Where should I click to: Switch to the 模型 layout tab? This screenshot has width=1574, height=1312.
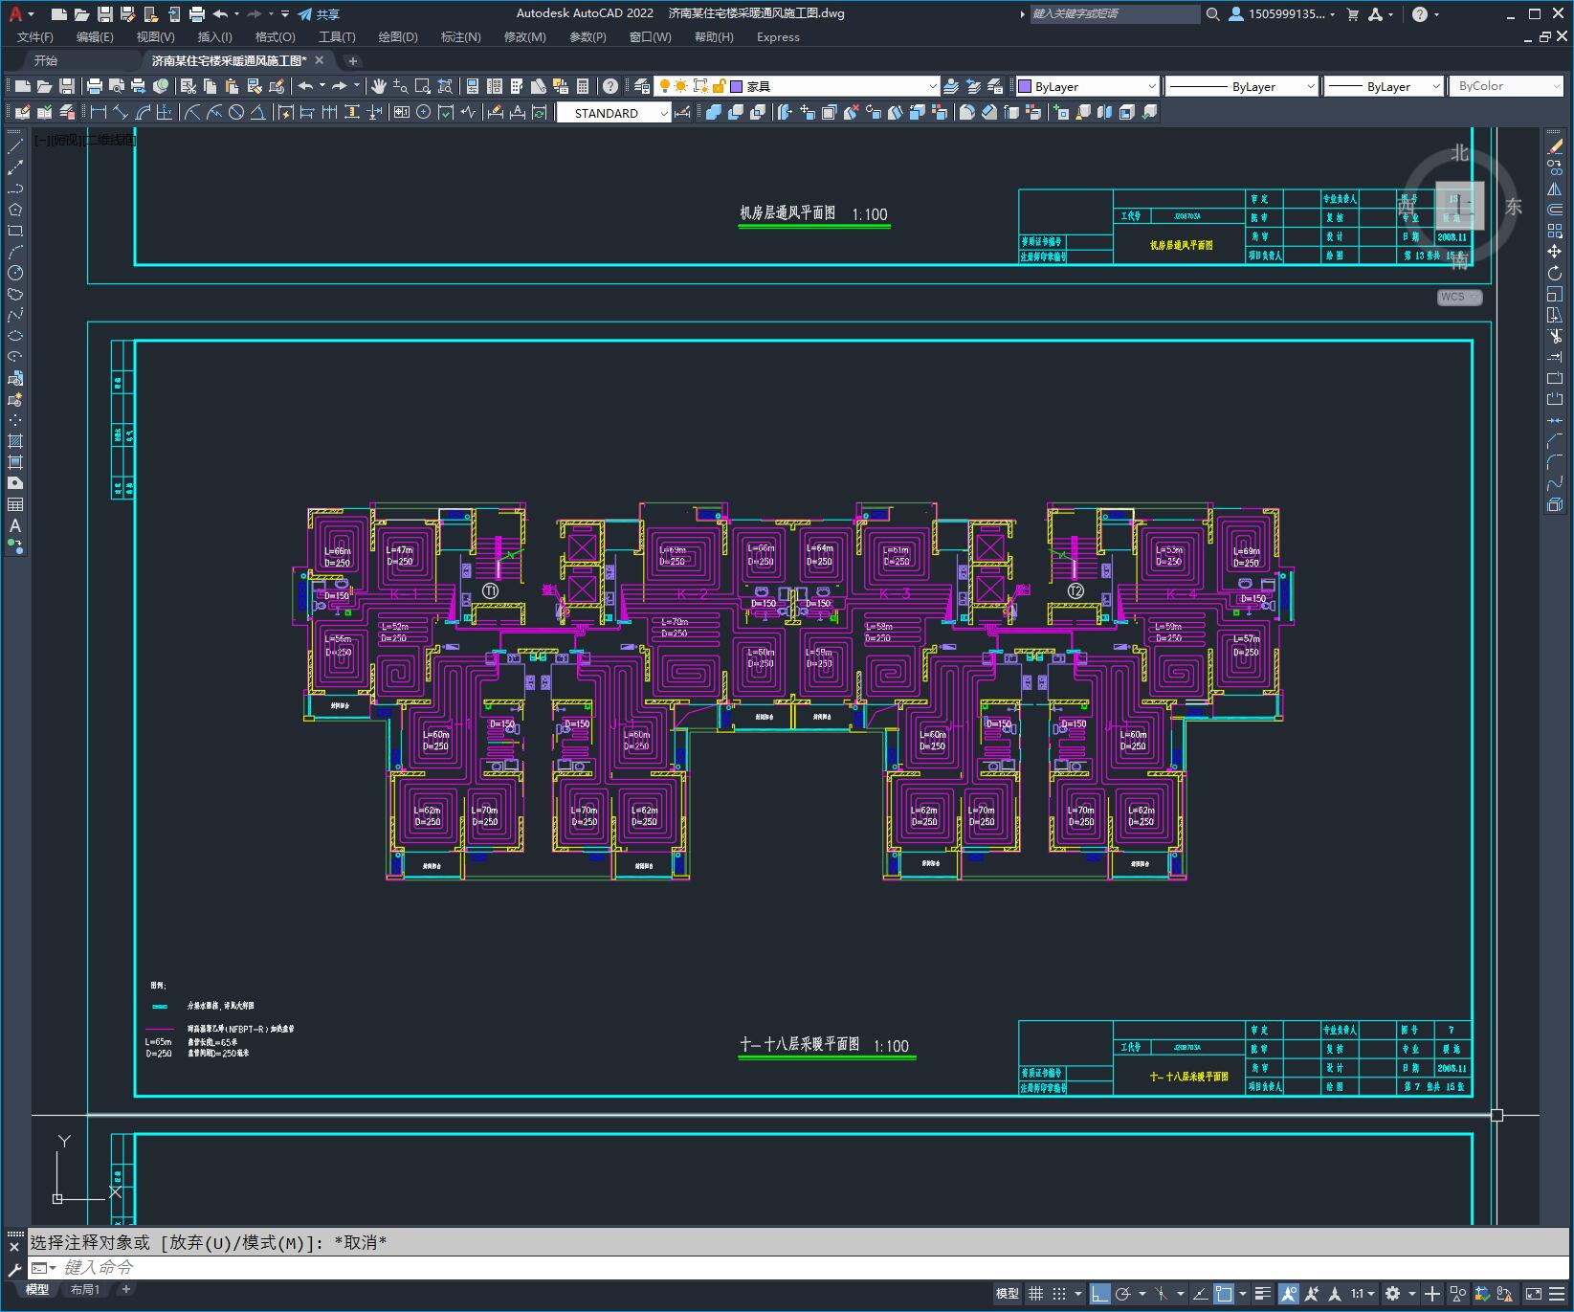coord(37,1290)
